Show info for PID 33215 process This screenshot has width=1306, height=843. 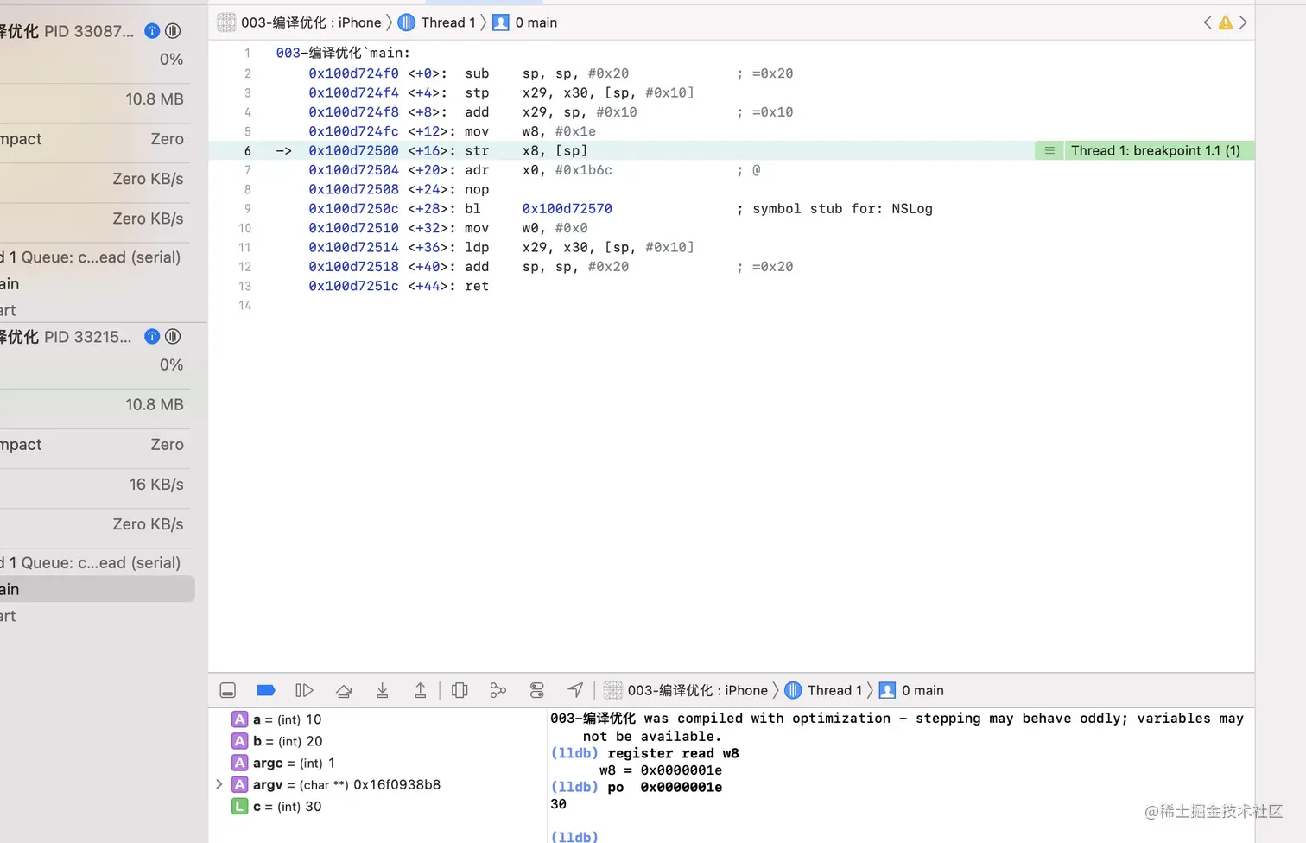152,337
